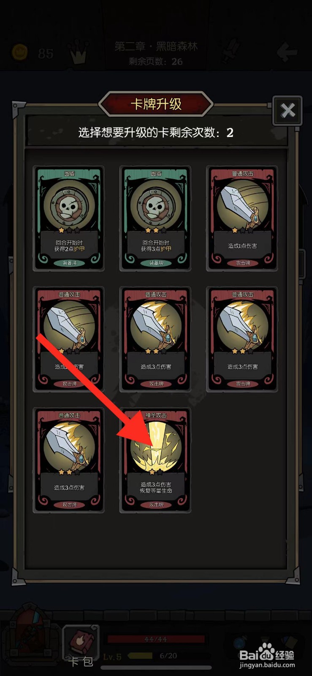This screenshot has height=676, width=312.
Task: Select the shield card granting 3 armor
Action: point(156,218)
